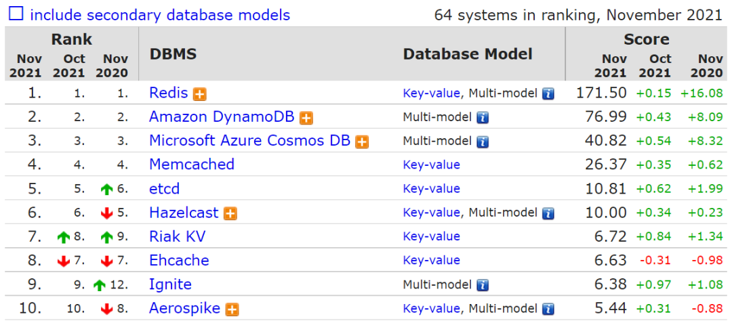Open the Ignite DBMS link

(x=170, y=284)
